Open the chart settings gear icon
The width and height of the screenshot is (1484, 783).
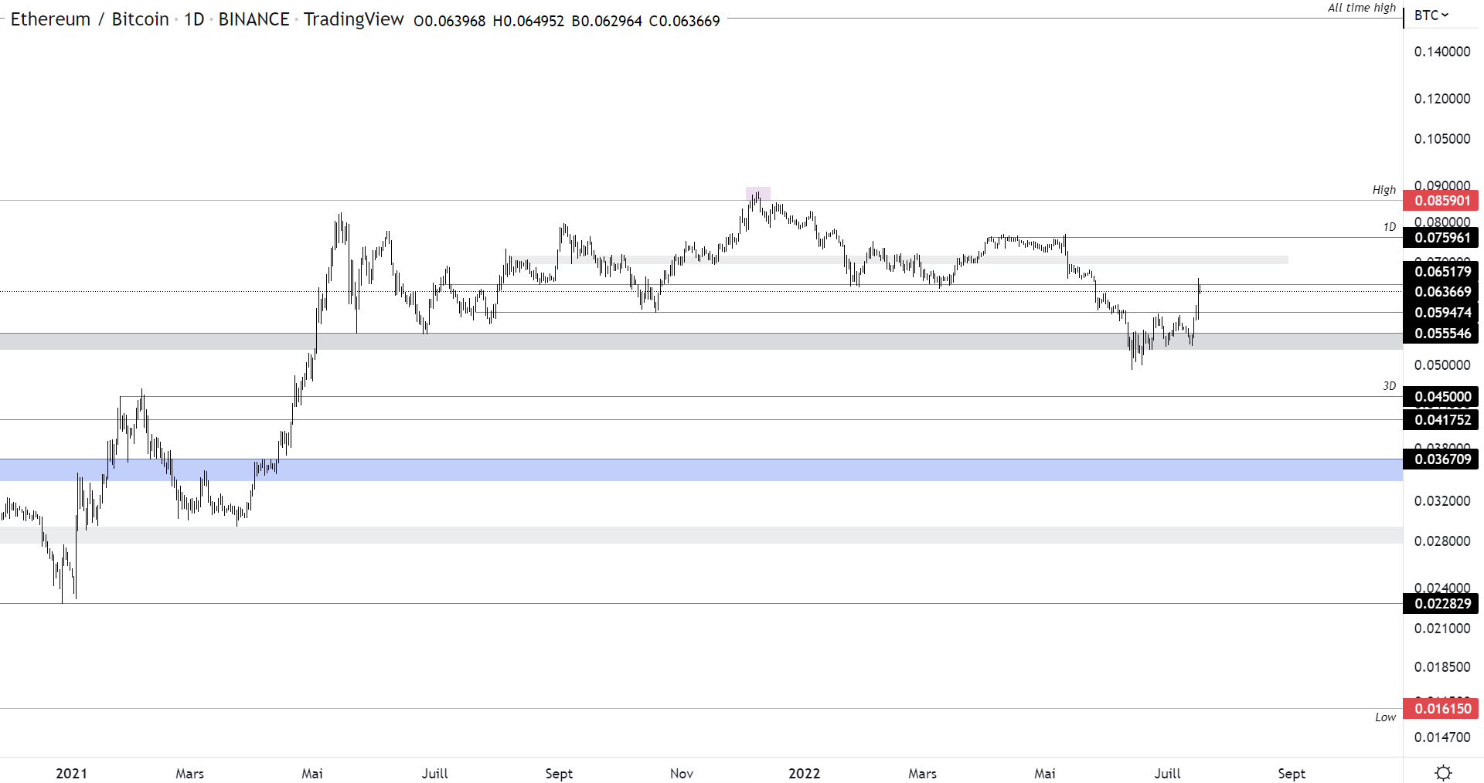click(1443, 772)
